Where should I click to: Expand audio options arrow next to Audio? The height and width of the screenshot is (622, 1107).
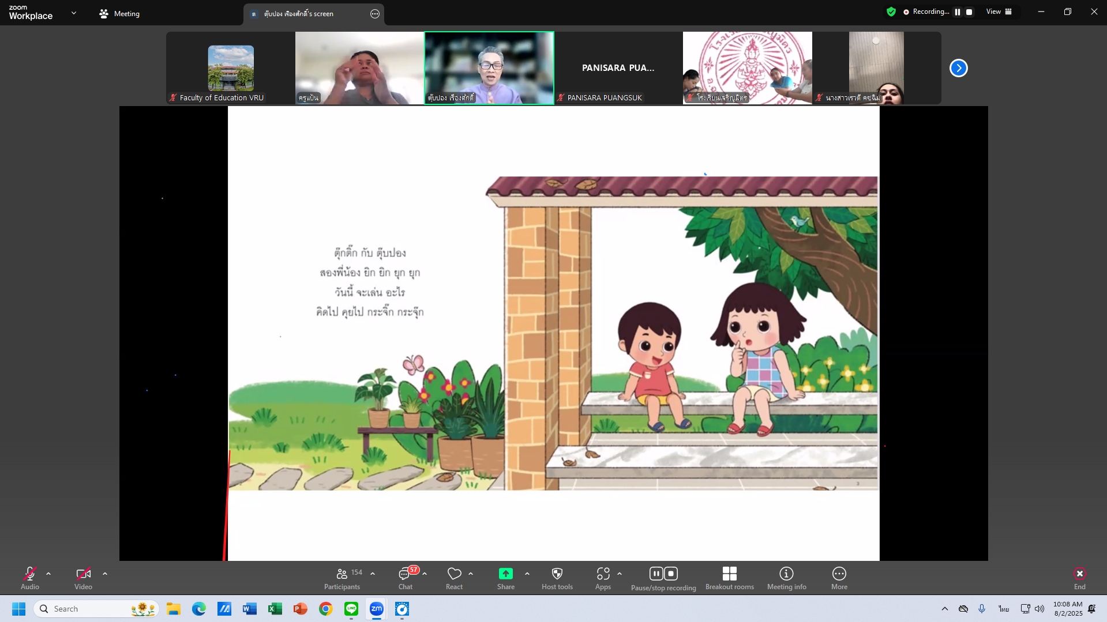click(48, 574)
